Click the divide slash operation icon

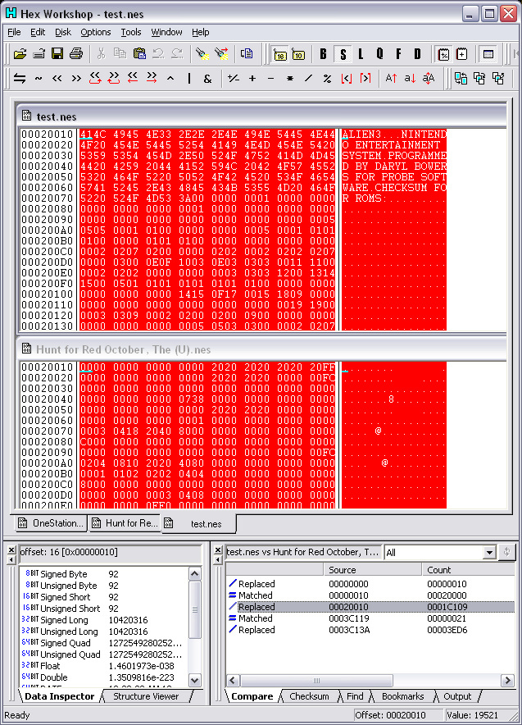309,79
